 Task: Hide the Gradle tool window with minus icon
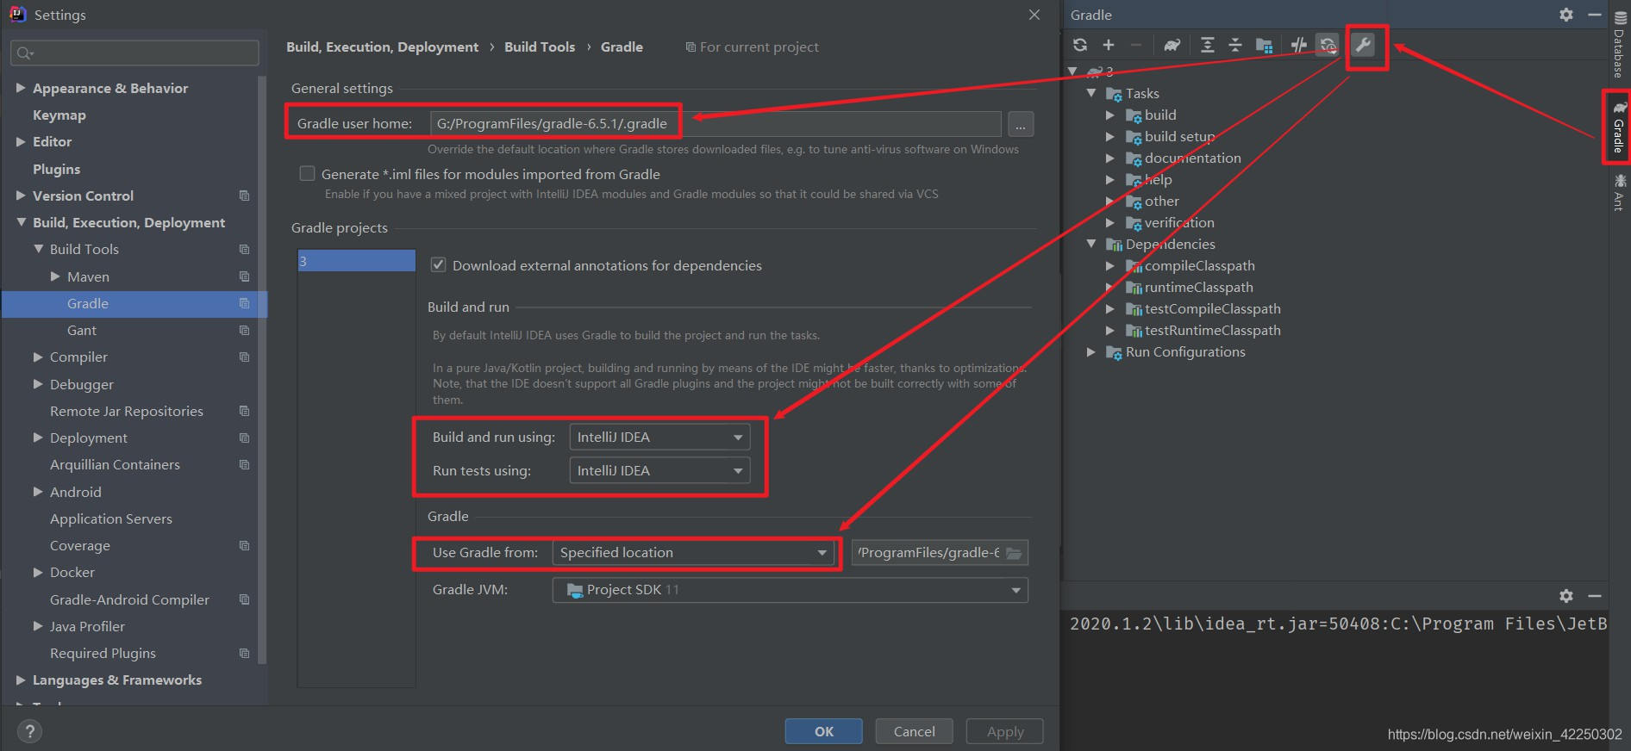click(1595, 15)
